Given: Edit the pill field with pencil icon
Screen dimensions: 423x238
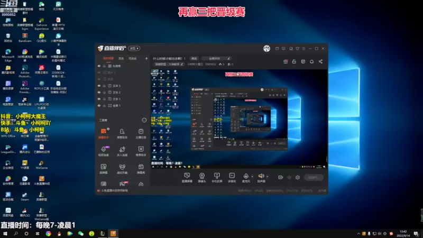Looking at the screenshot, I should click(x=217, y=58).
